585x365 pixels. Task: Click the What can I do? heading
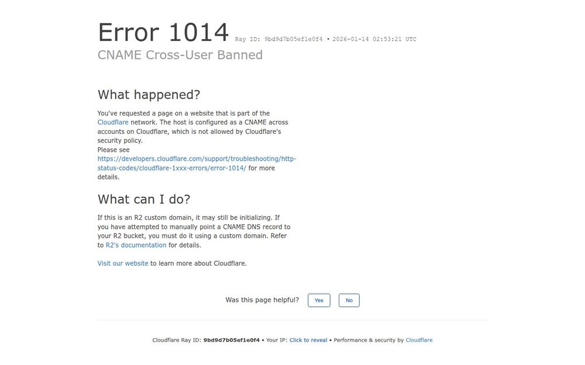point(144,200)
